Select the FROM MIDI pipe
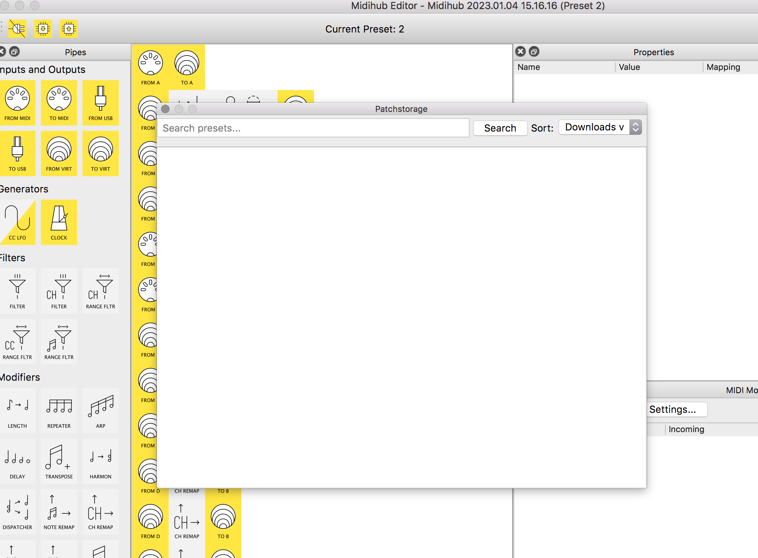Viewport: 758px width, 558px height. coord(17,102)
